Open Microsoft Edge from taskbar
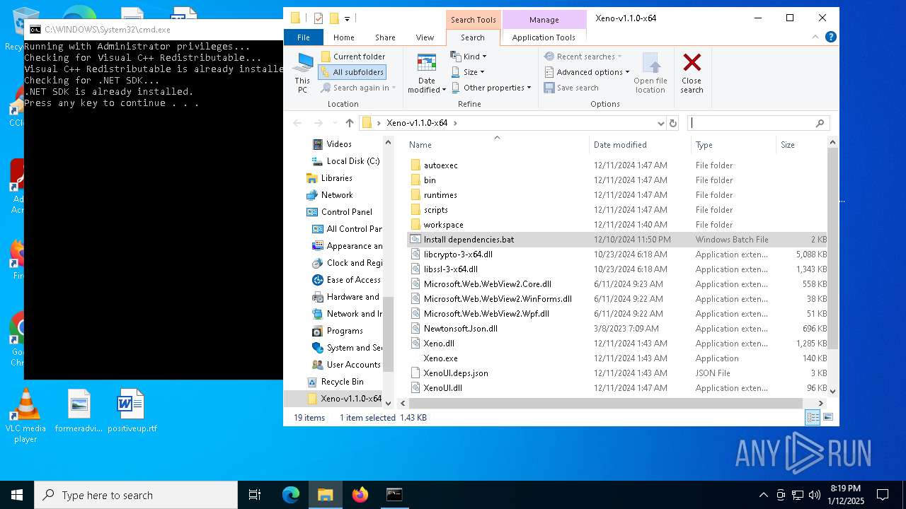The image size is (906, 509). click(x=291, y=495)
